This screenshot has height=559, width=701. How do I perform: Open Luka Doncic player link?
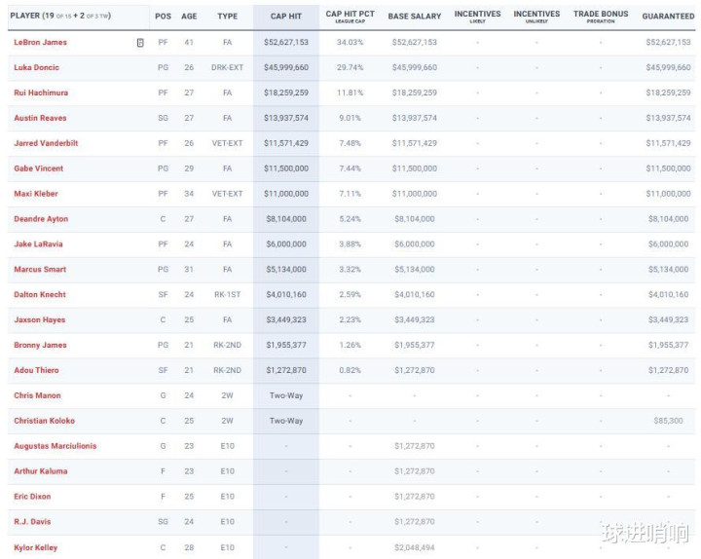pyautogui.click(x=36, y=68)
